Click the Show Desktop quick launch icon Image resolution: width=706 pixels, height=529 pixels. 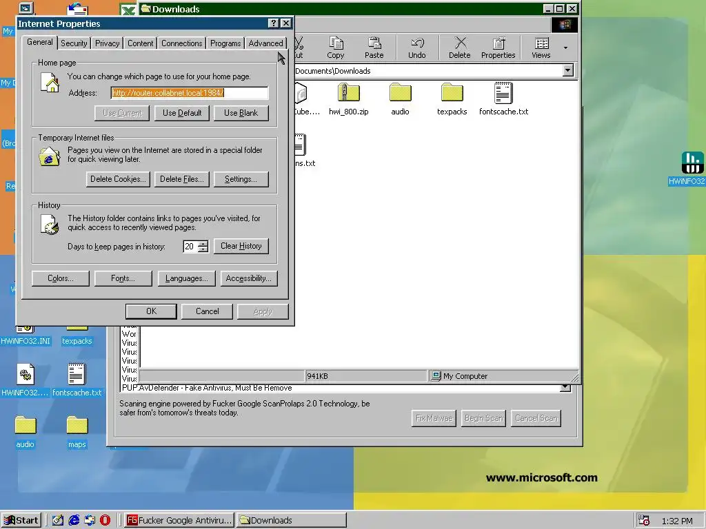pyautogui.click(x=58, y=521)
